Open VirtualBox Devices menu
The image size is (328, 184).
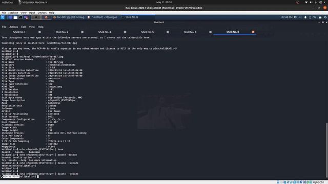pos(42,13)
